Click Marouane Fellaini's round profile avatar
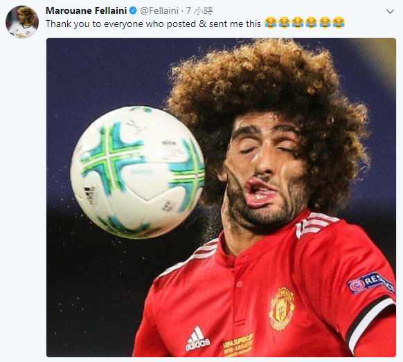The height and width of the screenshot is (362, 403). (x=22, y=22)
